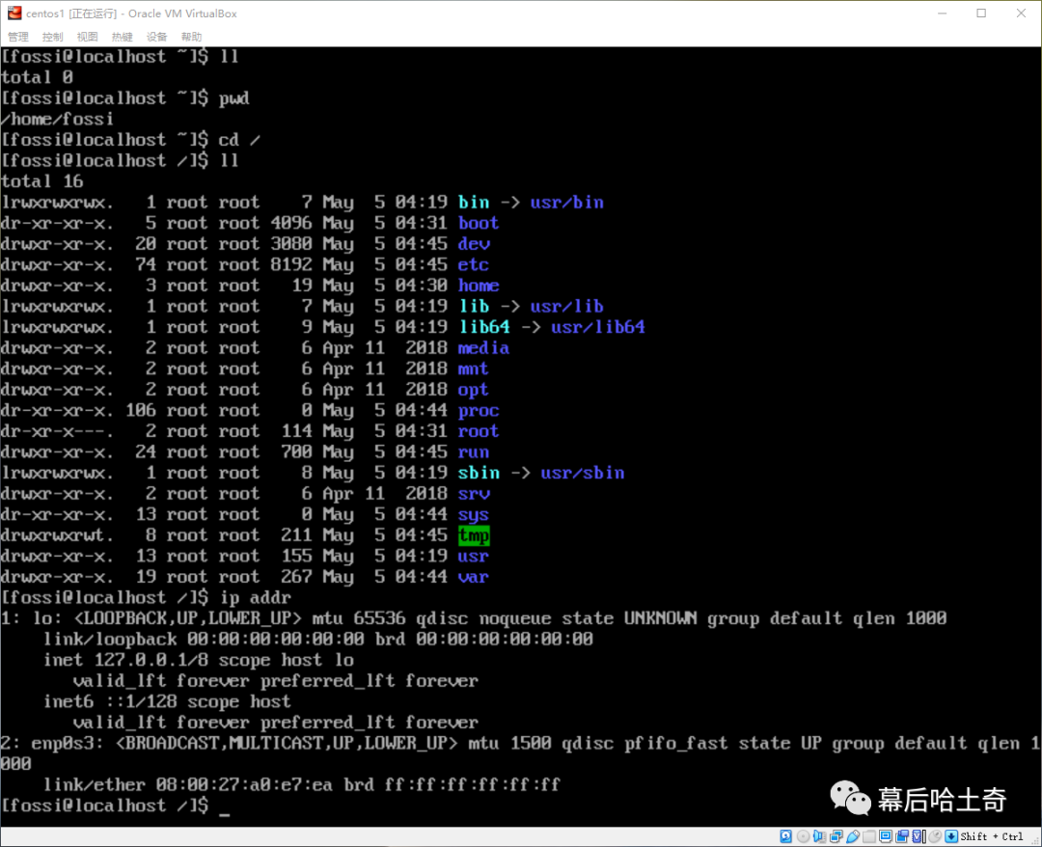Open the 视图 menu
This screenshot has width=1042, height=847.
pyautogui.click(x=87, y=37)
